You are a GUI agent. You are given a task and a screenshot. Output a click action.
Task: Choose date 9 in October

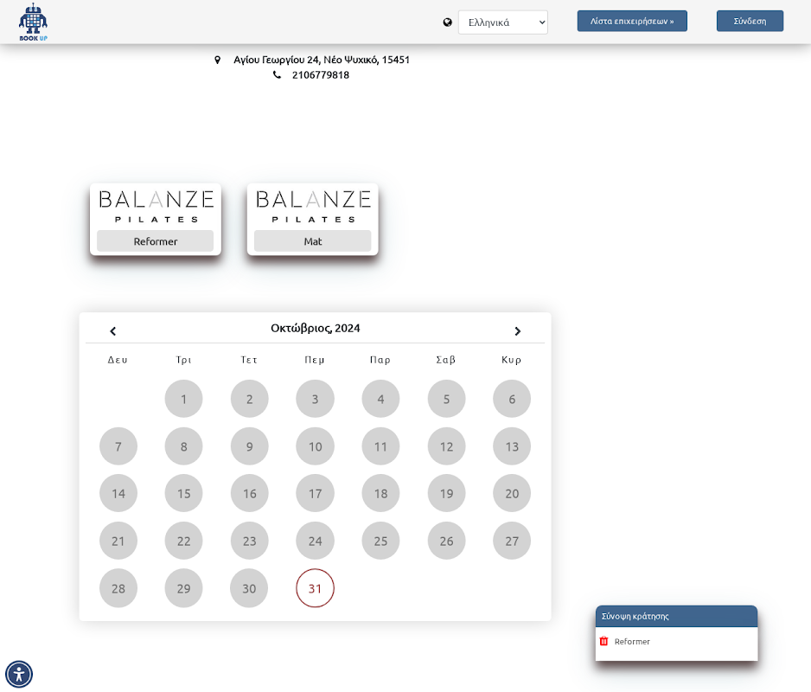[249, 446]
